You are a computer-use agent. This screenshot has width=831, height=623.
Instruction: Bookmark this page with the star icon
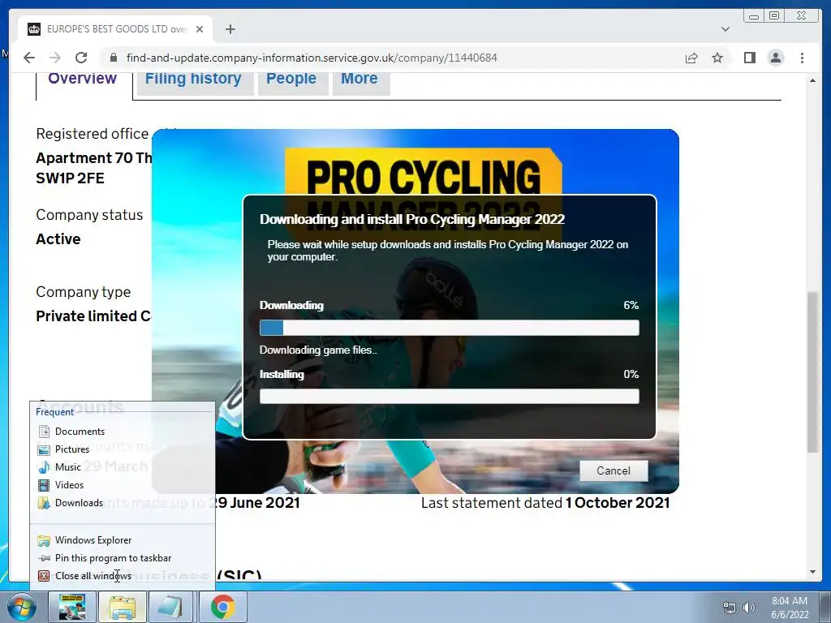[717, 58]
